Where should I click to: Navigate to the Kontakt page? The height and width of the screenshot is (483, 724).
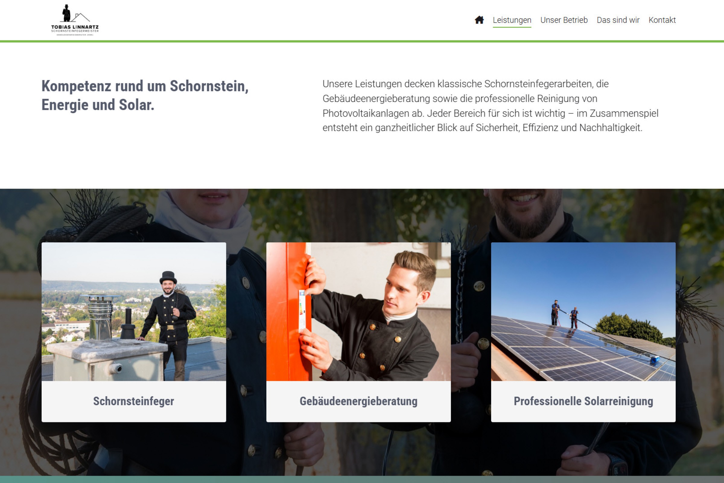pos(662,20)
